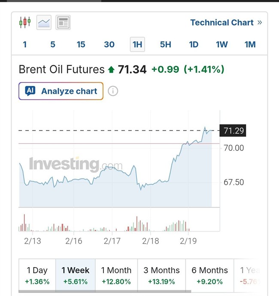Screen dimensions: 279x296
Task: Select the 1 minute interval
Action: click(x=25, y=44)
